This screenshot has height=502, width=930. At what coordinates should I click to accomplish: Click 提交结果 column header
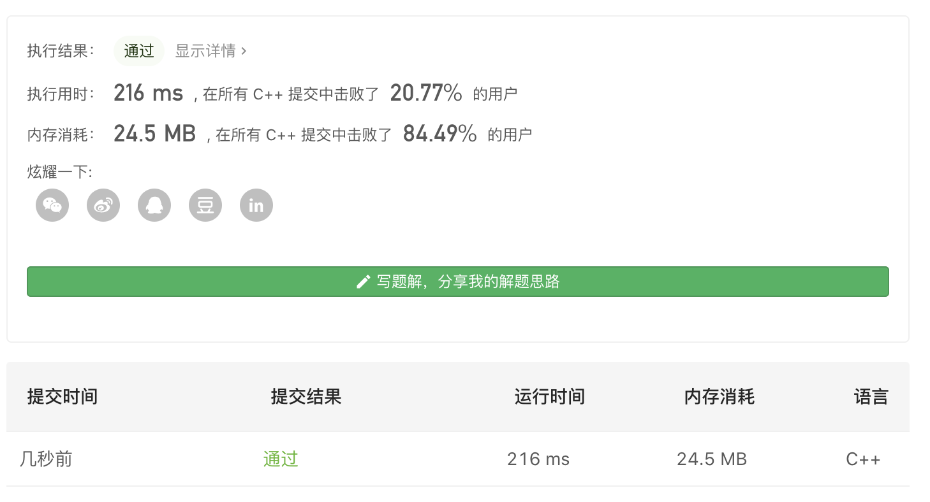click(x=306, y=397)
